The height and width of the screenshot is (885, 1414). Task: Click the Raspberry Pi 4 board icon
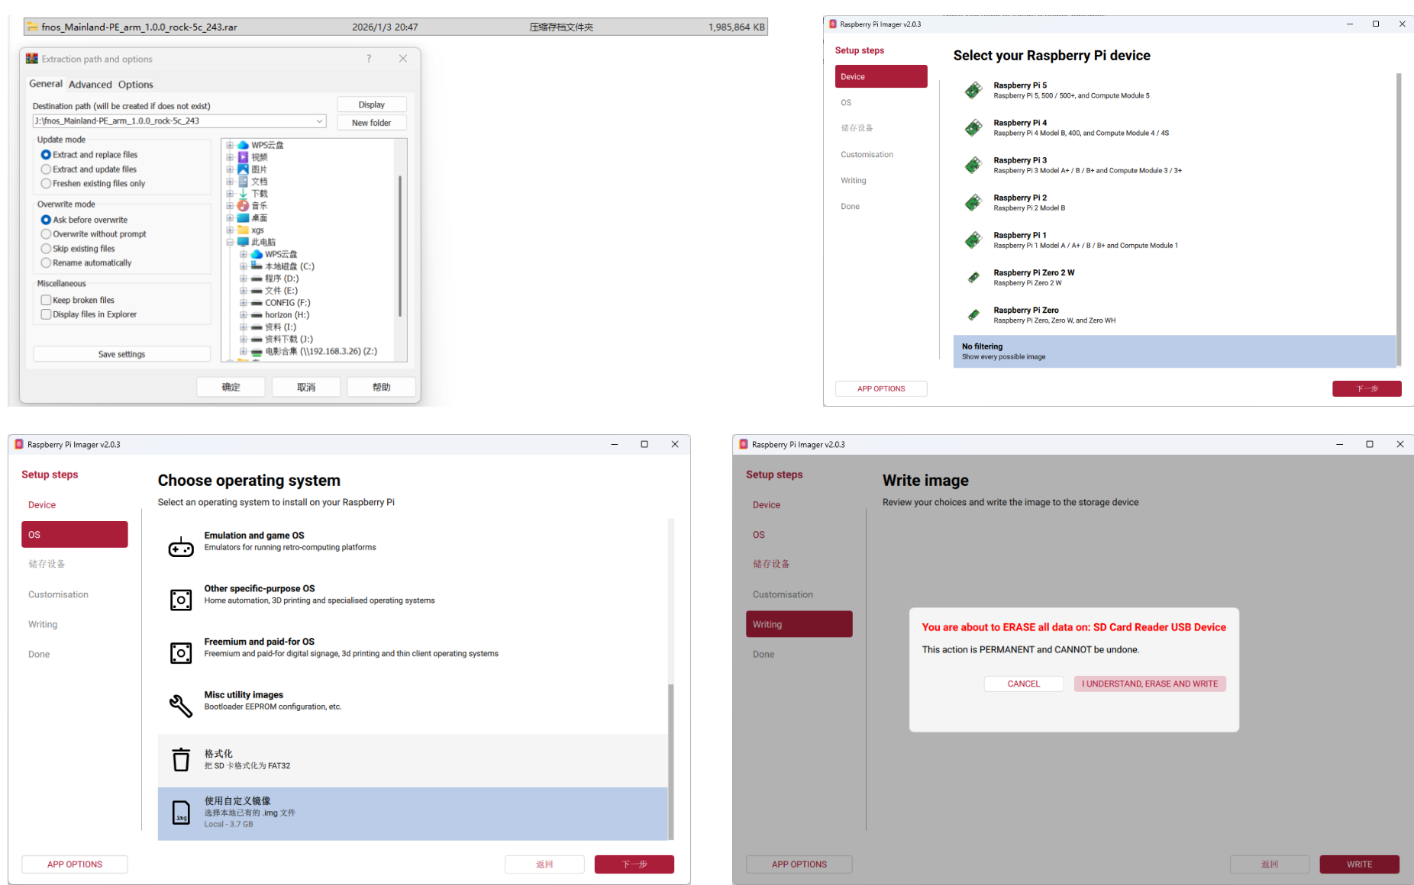973,127
